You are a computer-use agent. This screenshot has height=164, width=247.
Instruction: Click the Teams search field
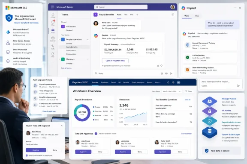point(121,7)
